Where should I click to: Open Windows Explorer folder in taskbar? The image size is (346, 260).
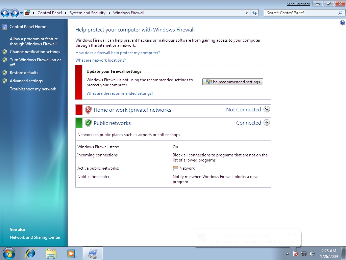pos(51,253)
